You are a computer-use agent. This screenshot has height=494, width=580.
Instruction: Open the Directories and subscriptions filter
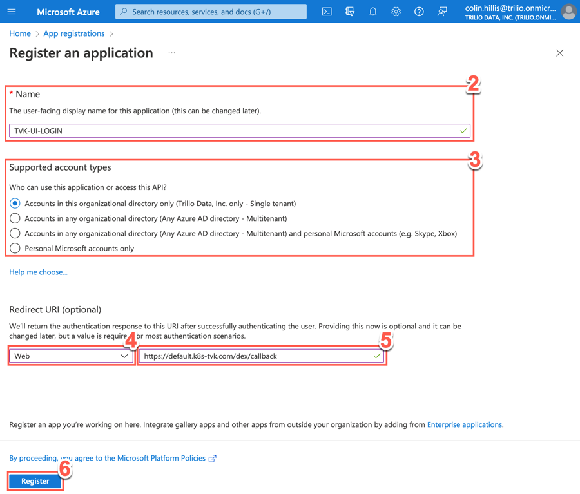[350, 12]
